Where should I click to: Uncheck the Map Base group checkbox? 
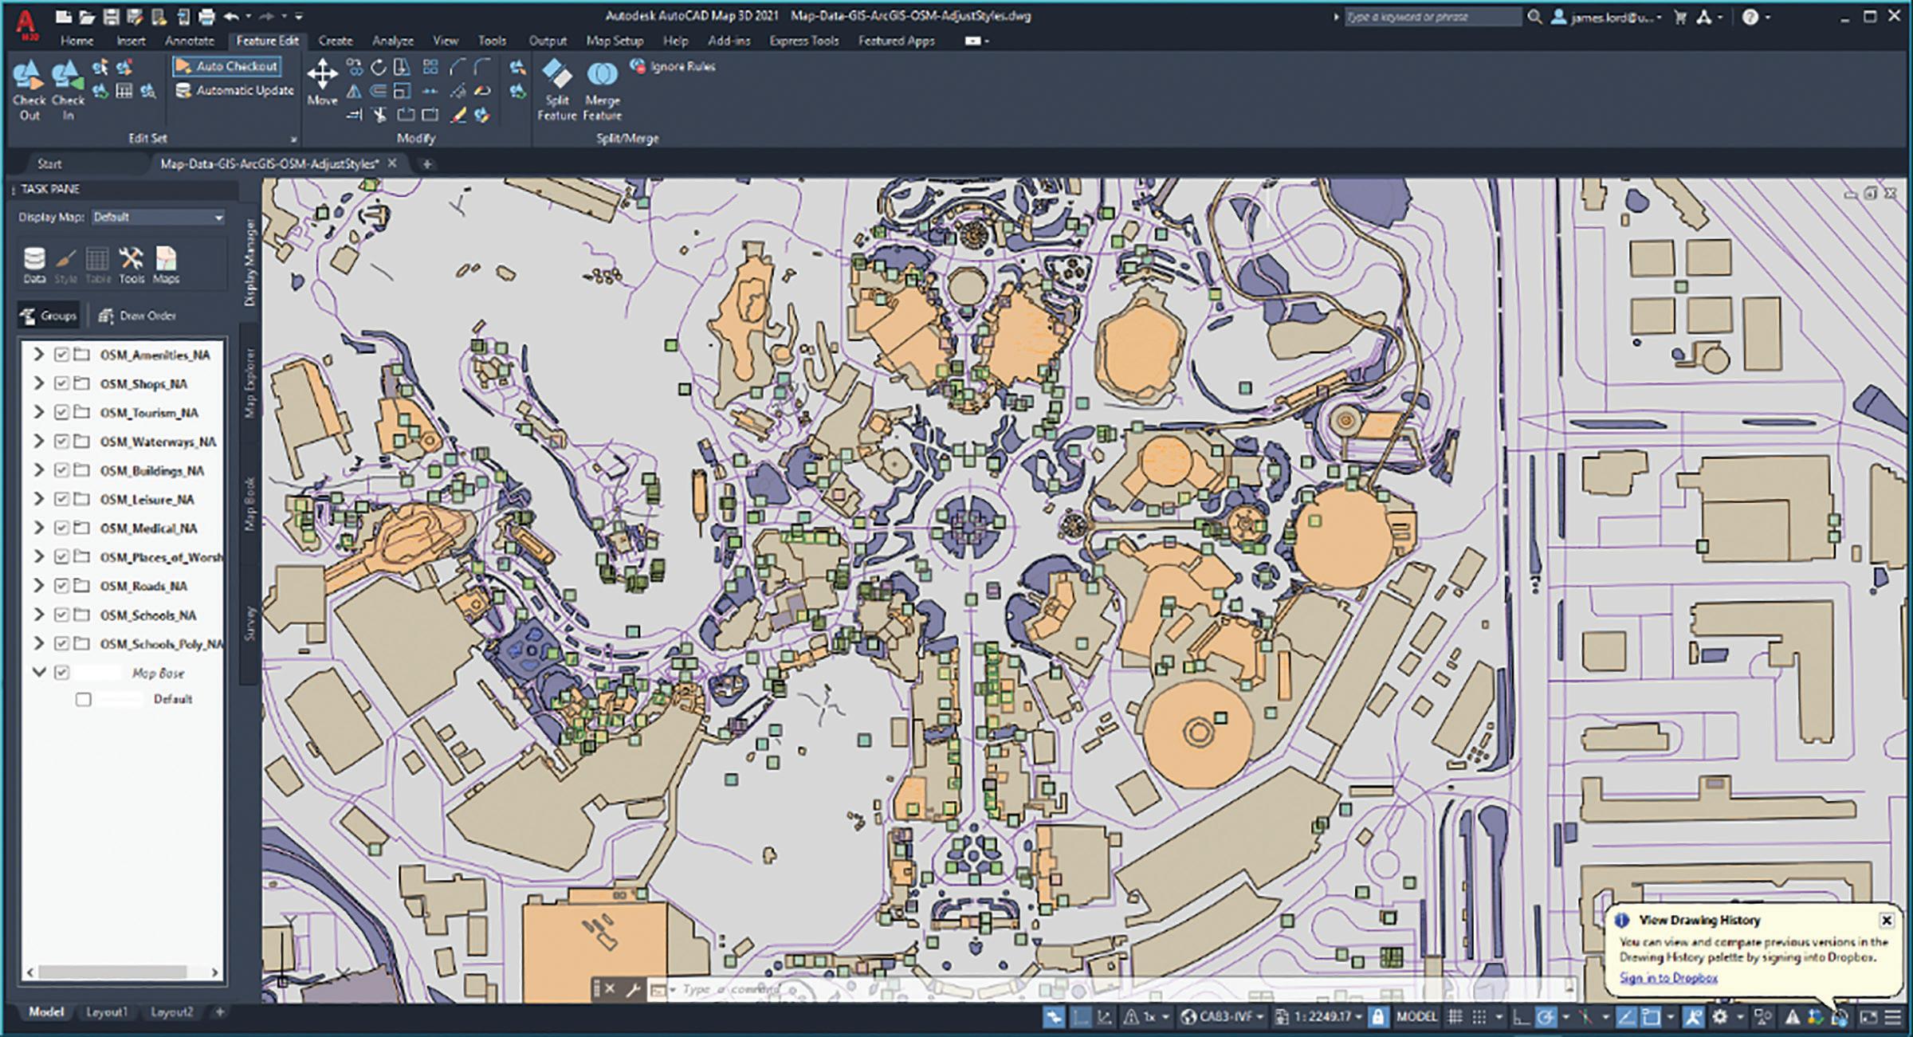click(61, 673)
